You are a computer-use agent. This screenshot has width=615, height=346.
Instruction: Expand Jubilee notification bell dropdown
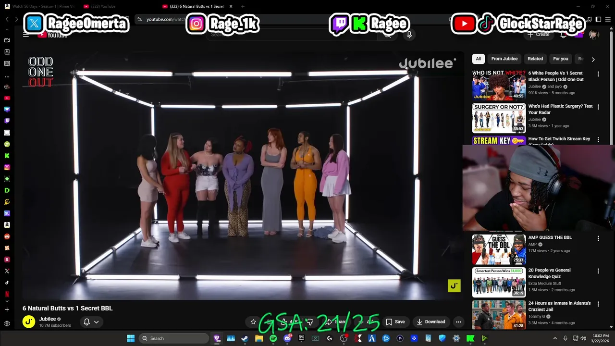(91, 322)
